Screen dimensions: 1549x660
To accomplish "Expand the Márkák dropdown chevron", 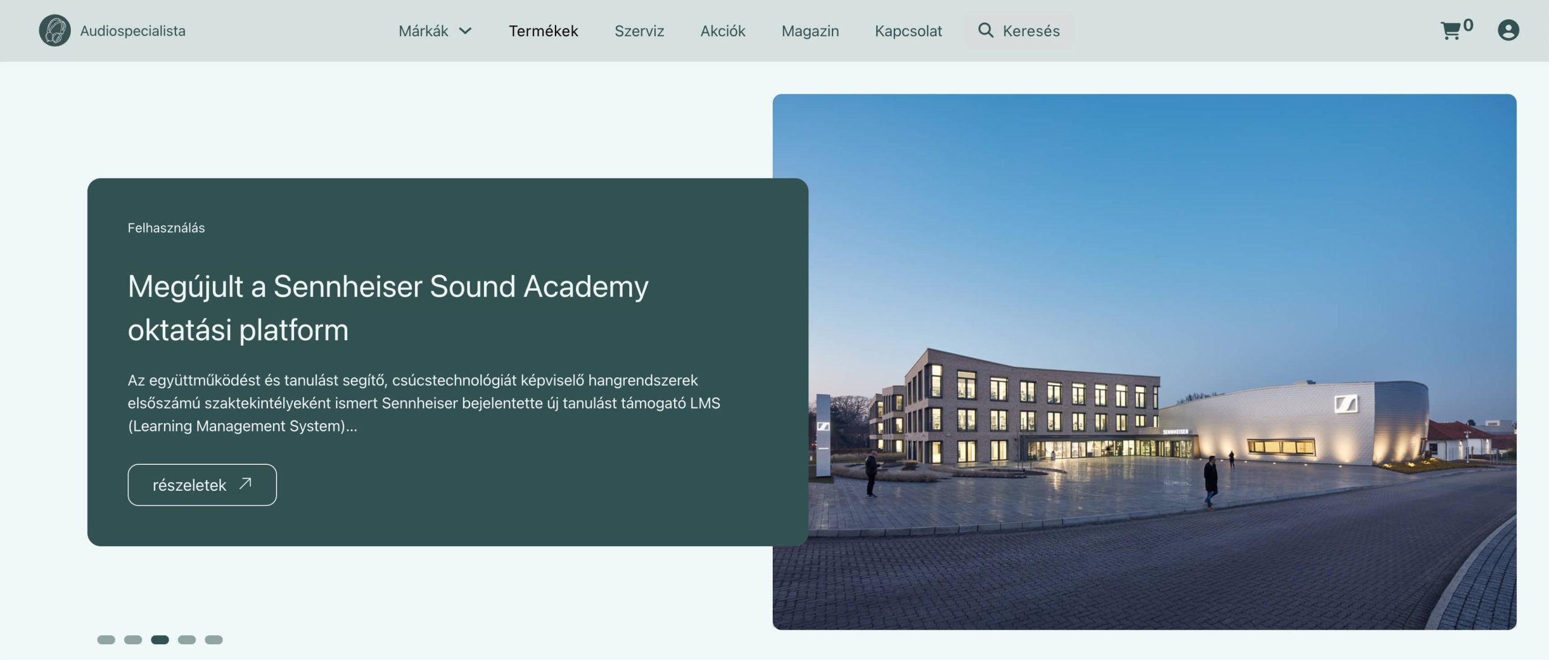I will tap(465, 31).
